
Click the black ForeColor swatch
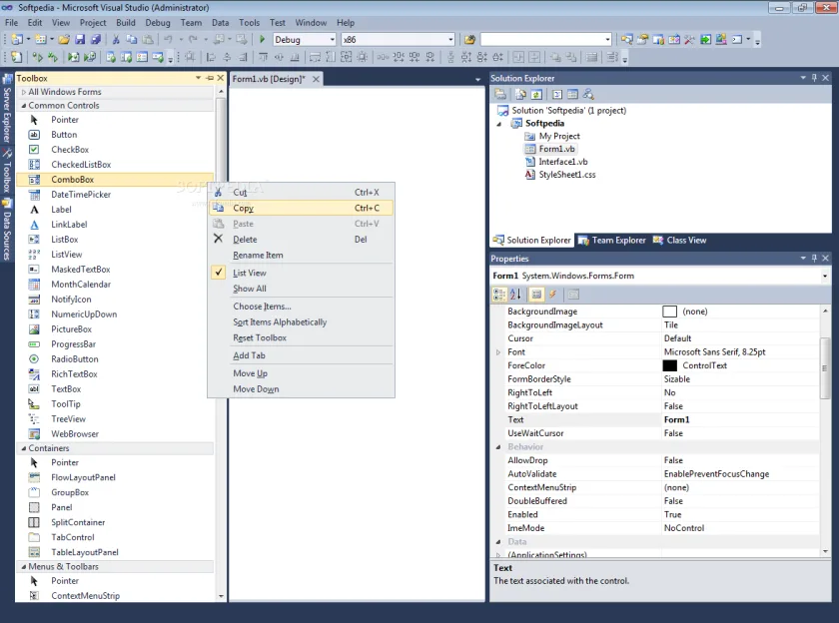point(669,365)
